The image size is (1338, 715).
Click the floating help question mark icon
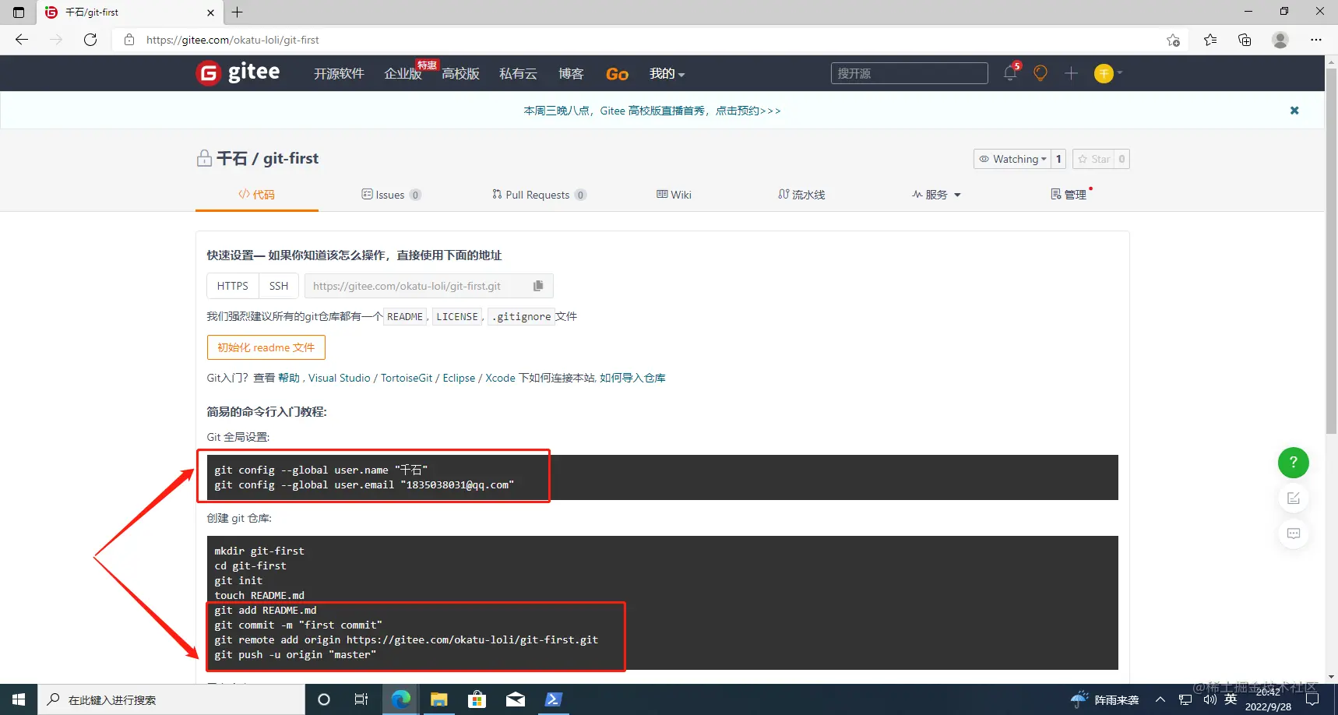(x=1293, y=462)
